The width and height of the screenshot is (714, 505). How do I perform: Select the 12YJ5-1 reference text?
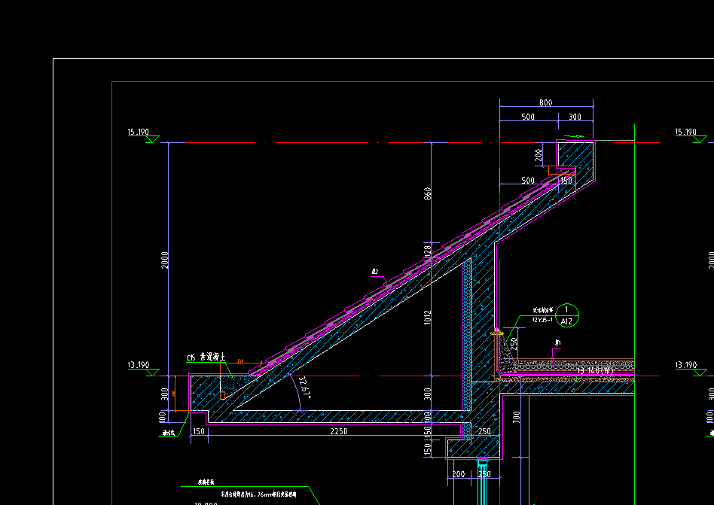point(542,320)
